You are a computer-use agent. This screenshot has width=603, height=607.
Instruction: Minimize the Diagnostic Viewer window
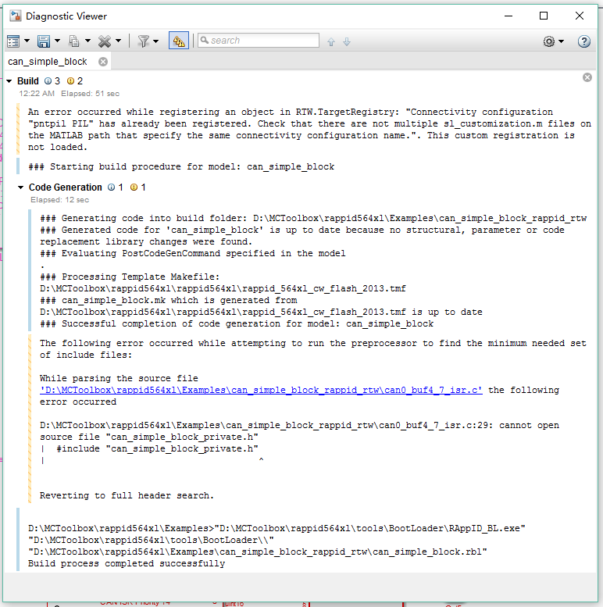508,16
